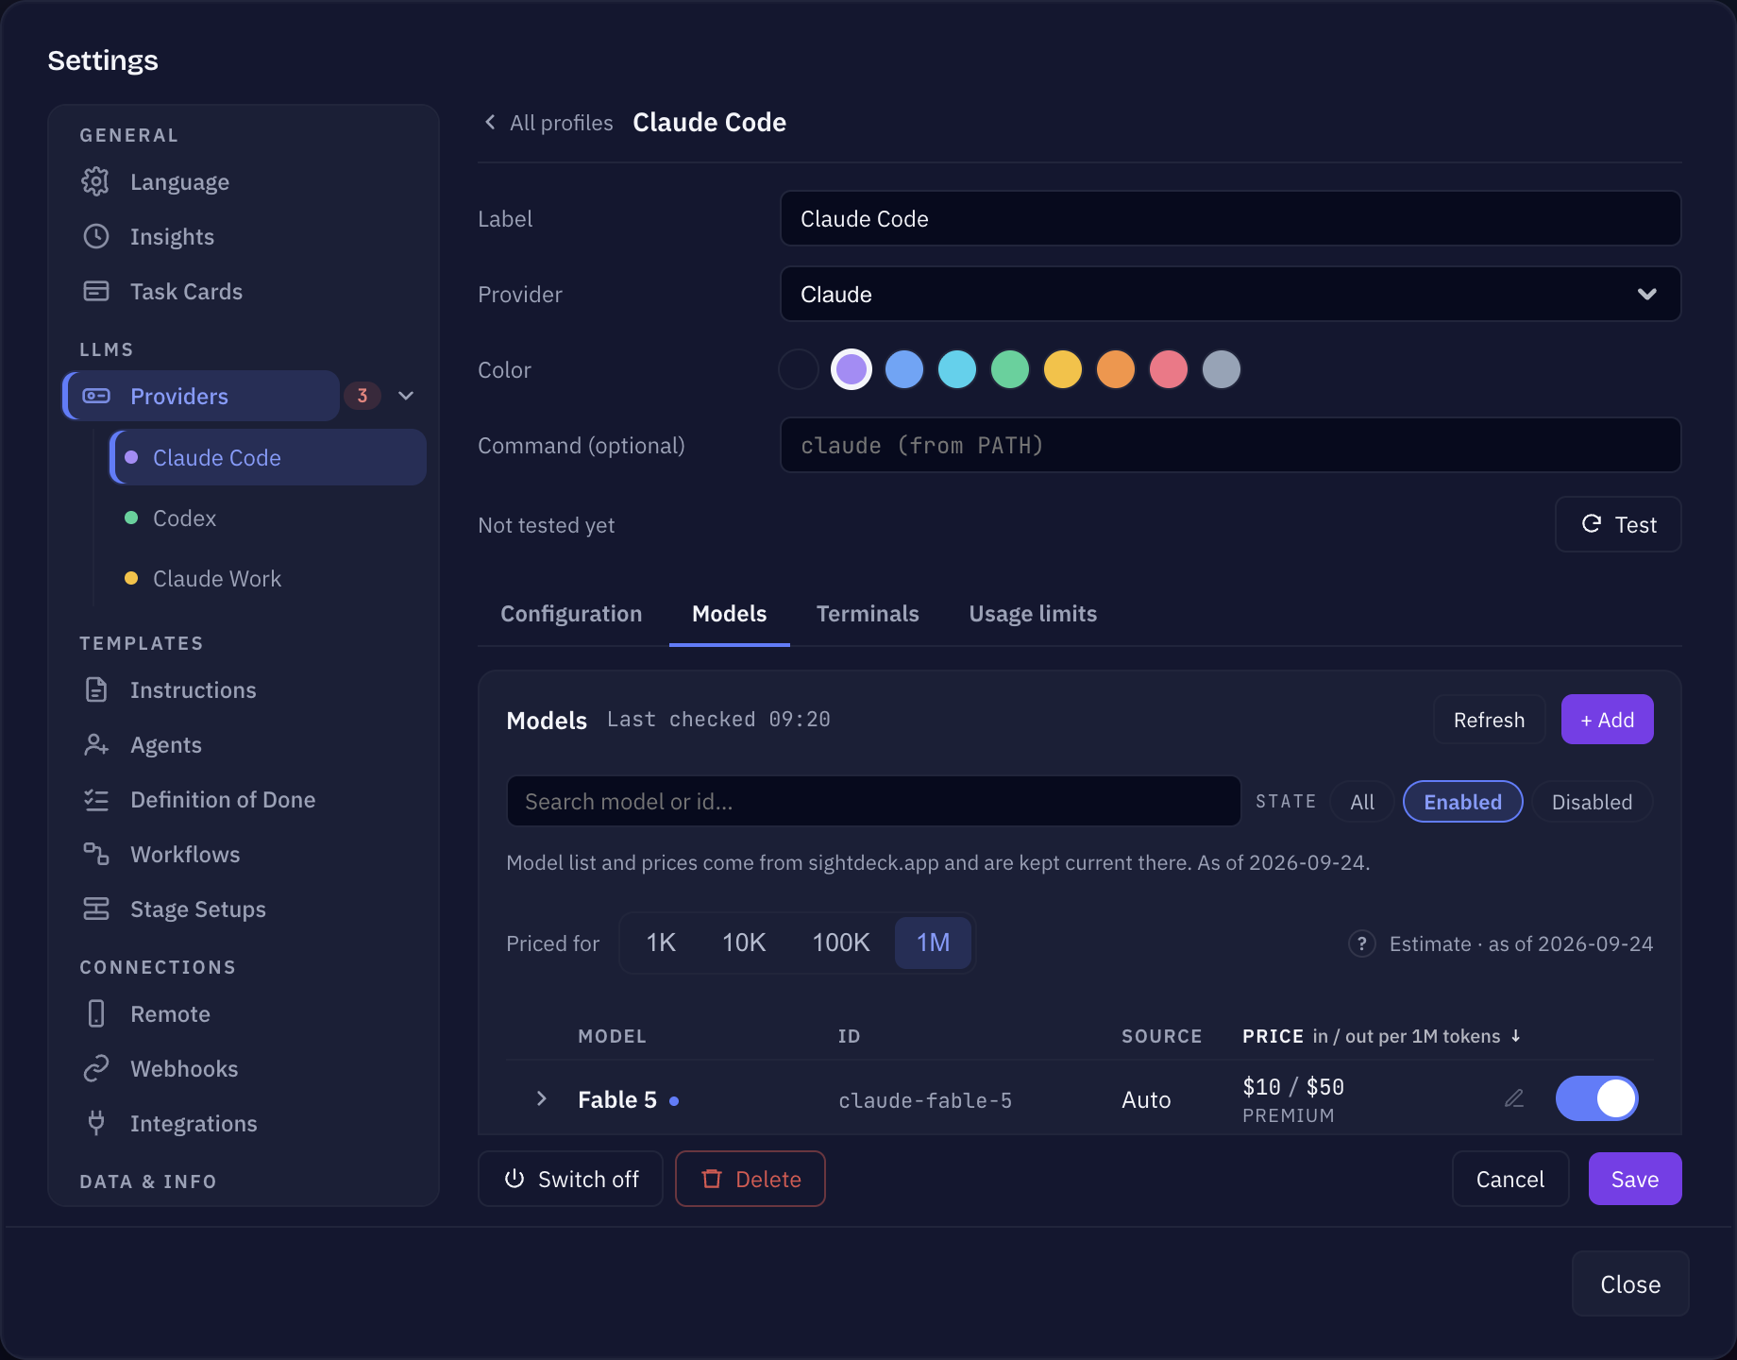This screenshot has width=1737, height=1360.
Task: Open Language settings gear icon
Action: 95,181
